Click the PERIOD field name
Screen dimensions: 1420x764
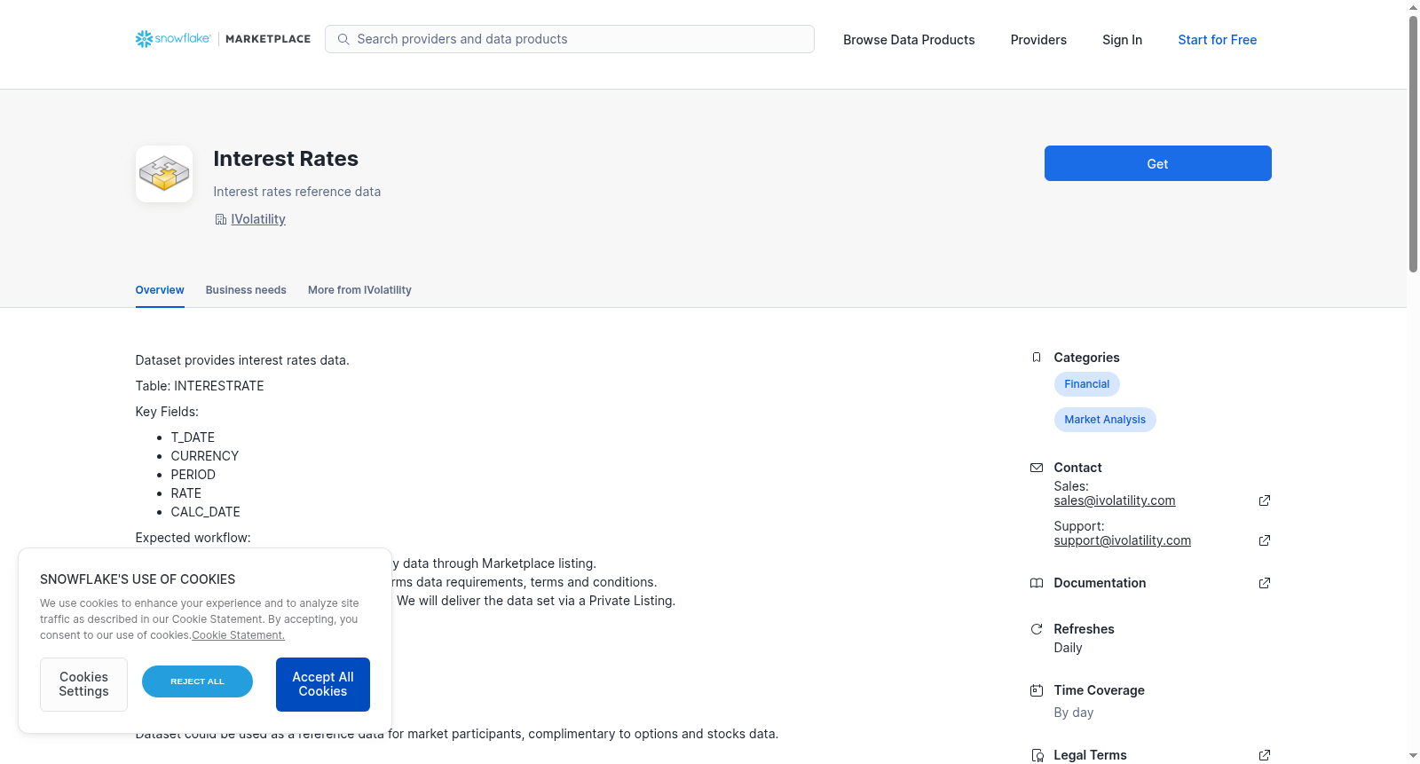pyautogui.click(x=193, y=475)
